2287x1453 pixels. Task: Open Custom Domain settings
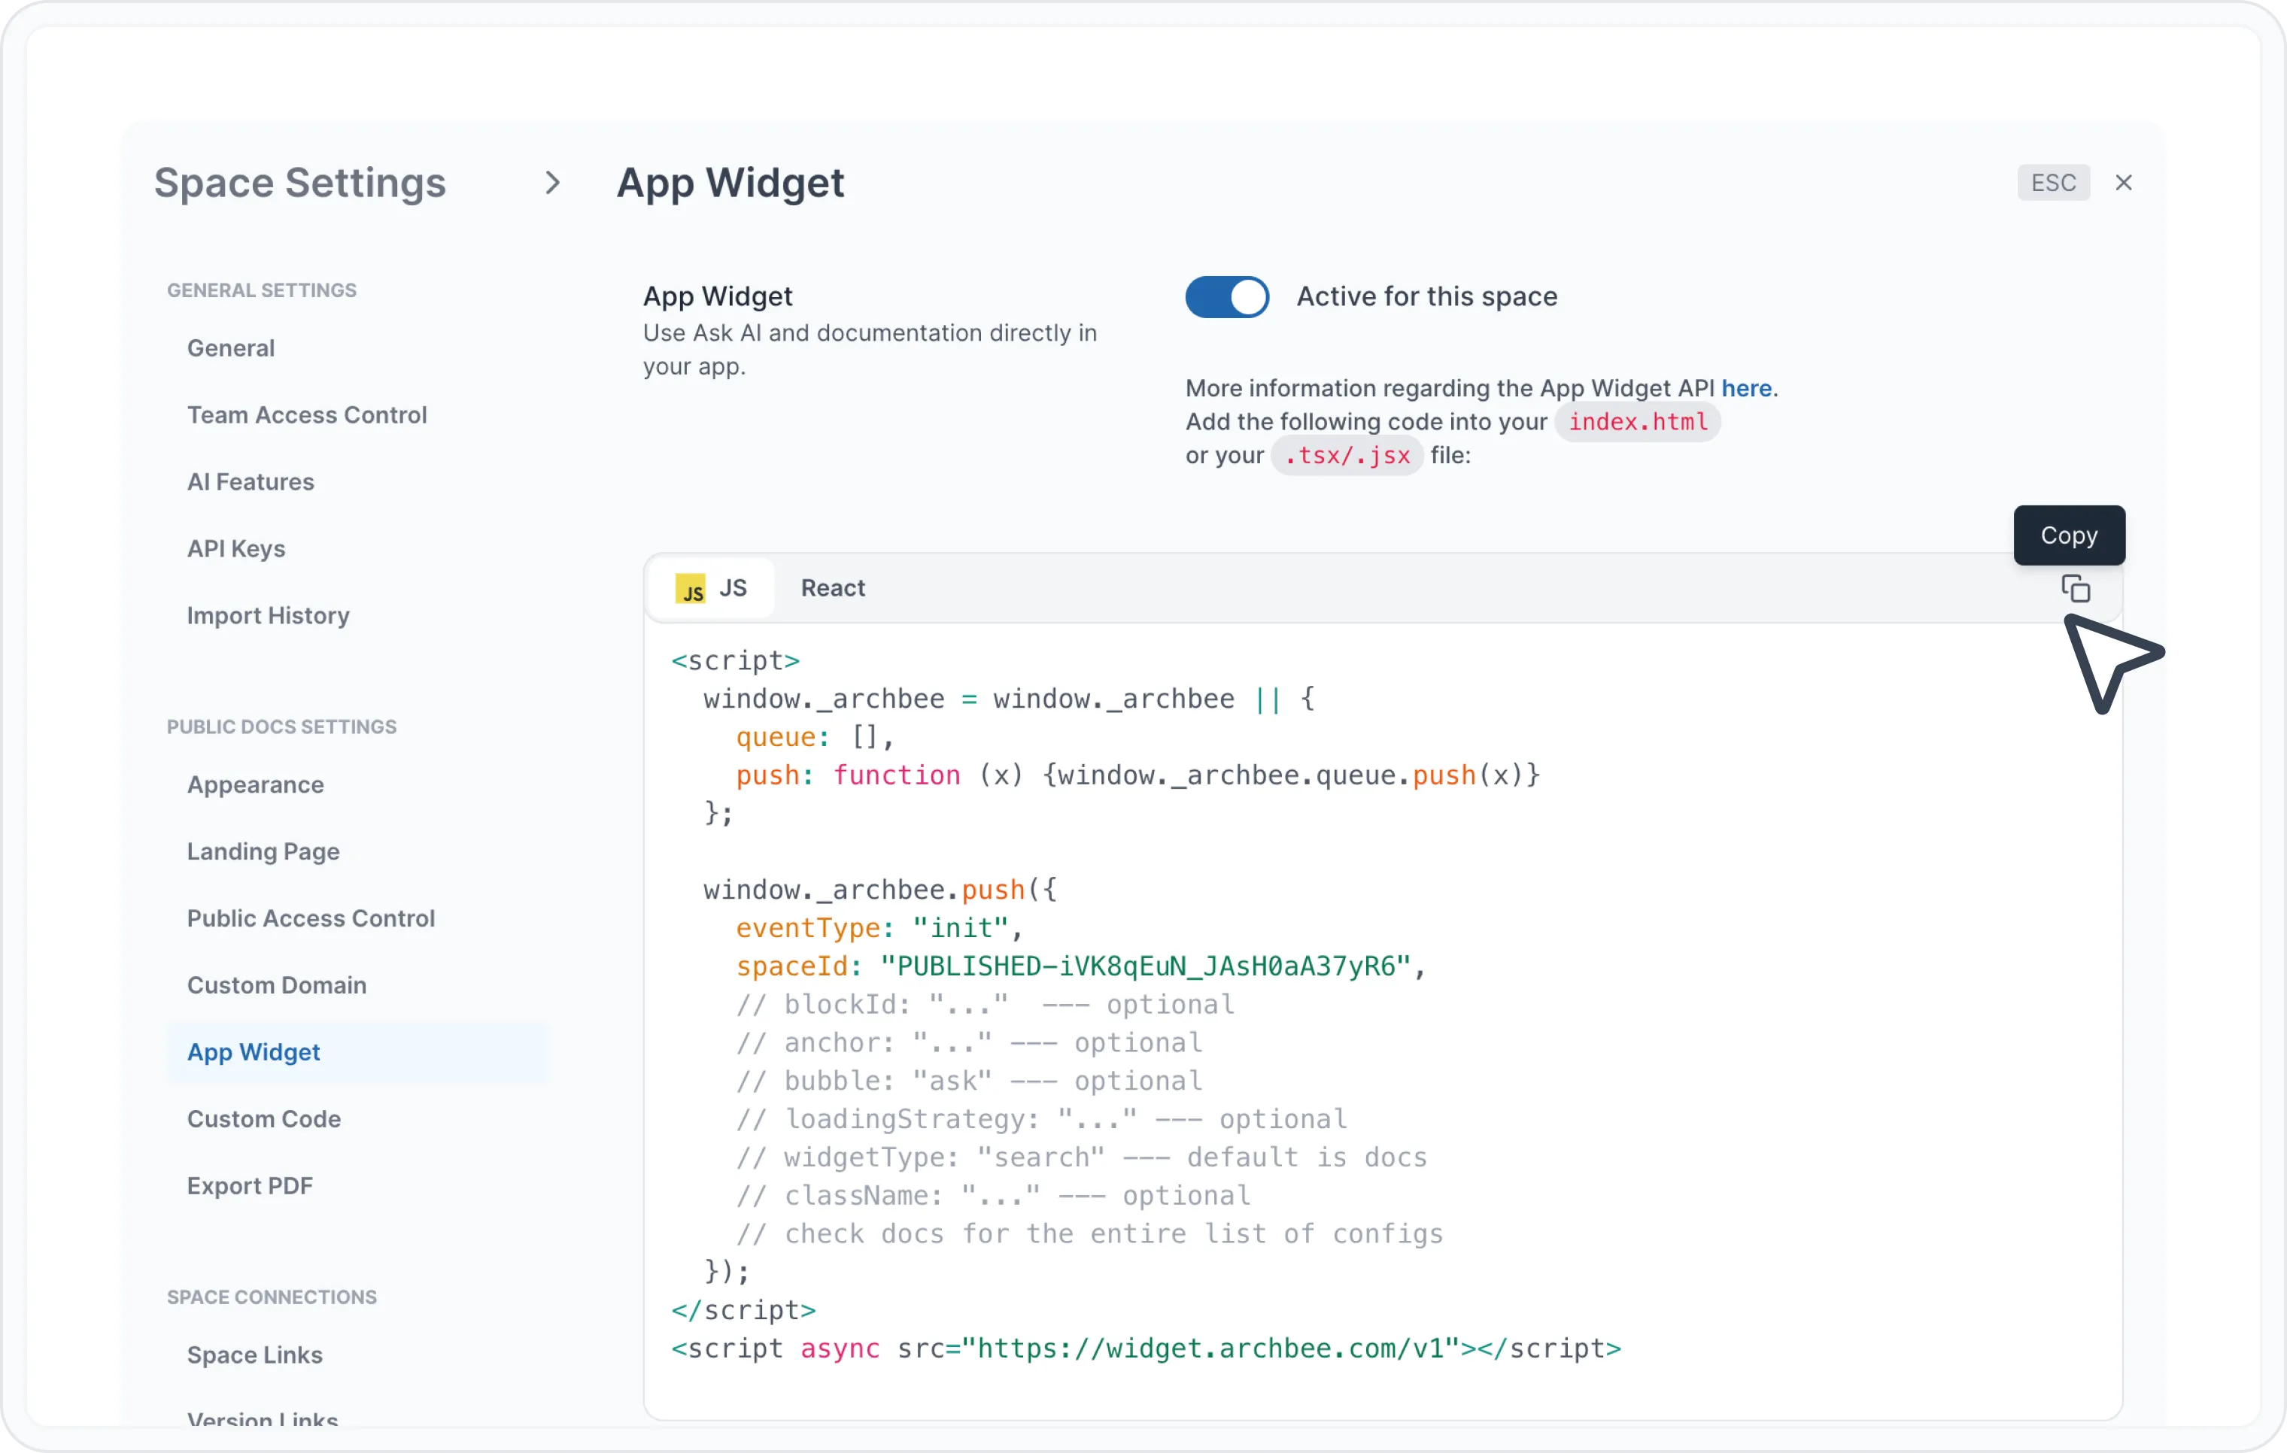coord(276,984)
